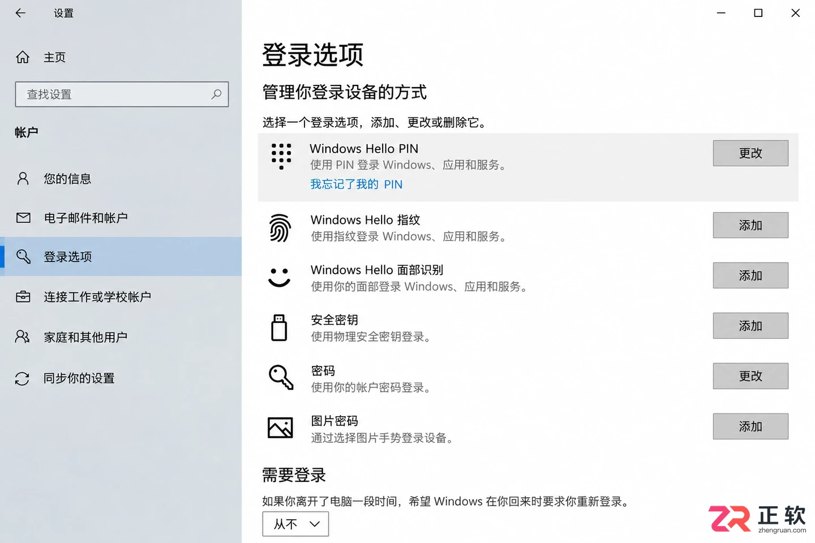Select the 图片密码 option title

tap(334, 421)
